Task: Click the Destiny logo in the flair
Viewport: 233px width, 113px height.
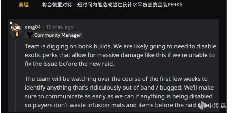Action: [30, 35]
